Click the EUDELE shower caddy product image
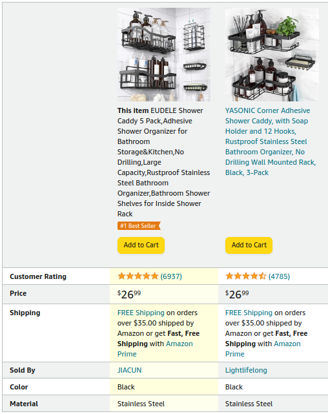Screen dimensions: 328x414 tap(164, 55)
